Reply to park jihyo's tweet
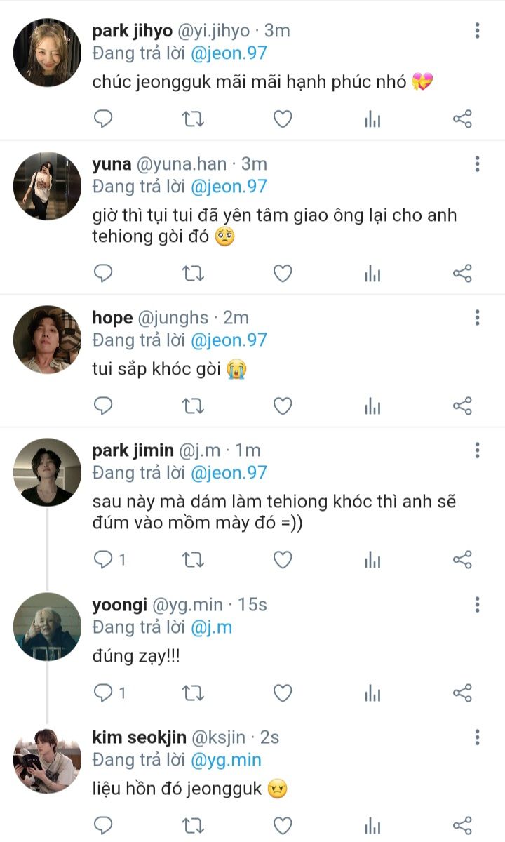The width and height of the screenshot is (505, 842). [x=103, y=119]
